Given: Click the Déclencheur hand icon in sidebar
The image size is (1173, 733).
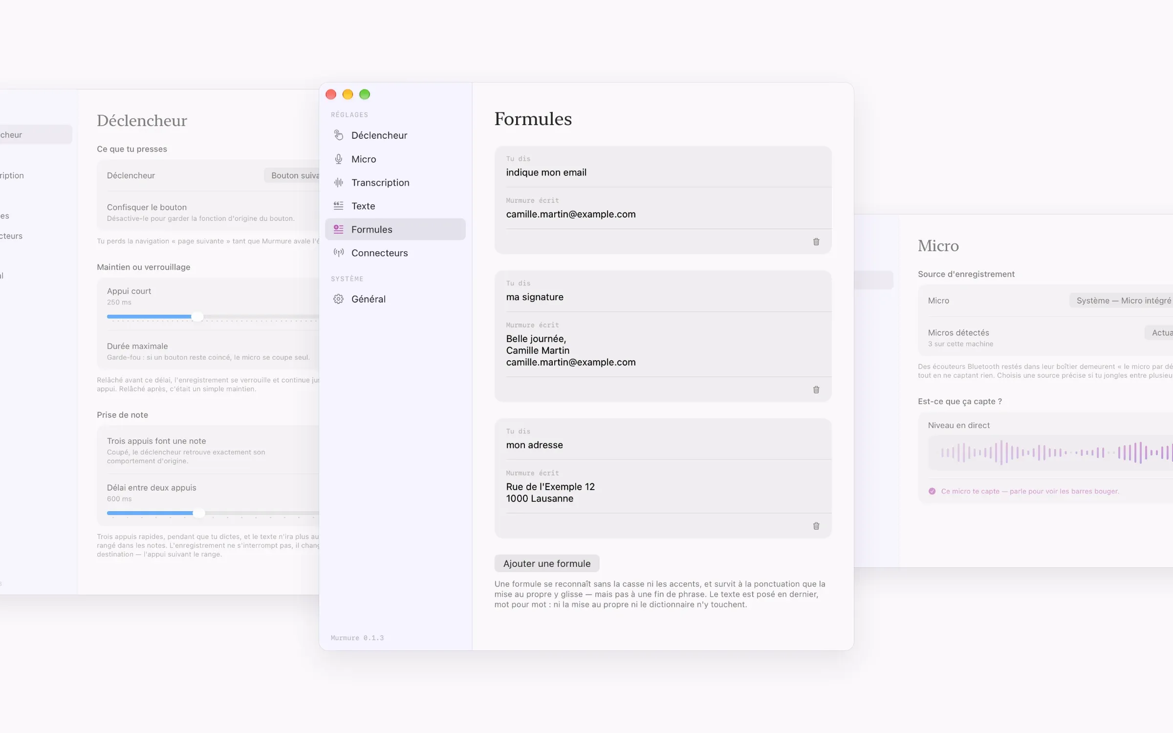Looking at the screenshot, I should click(338, 135).
